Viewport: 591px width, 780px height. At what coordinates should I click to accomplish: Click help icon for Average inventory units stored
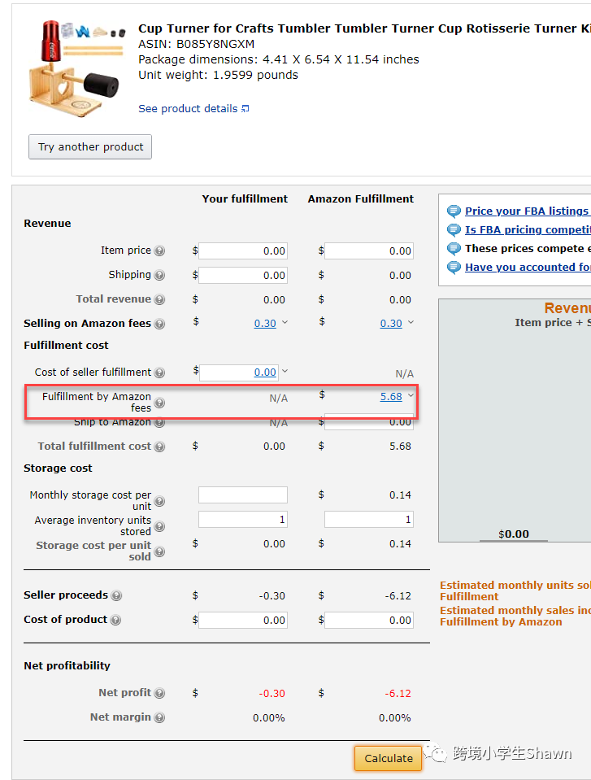159,526
